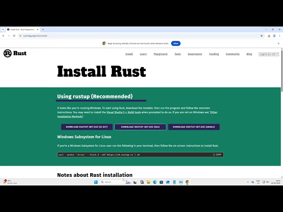
Task: Dismiss the Chrome launch notification bar
Action: tap(279, 43)
